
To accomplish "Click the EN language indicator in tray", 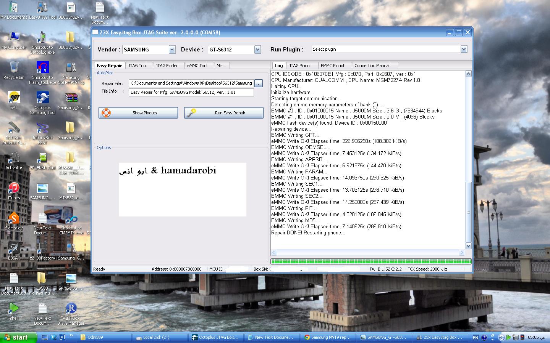I will click(x=476, y=337).
